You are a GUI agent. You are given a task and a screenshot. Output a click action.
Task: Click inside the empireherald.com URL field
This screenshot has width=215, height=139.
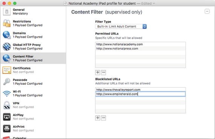click(140, 94)
